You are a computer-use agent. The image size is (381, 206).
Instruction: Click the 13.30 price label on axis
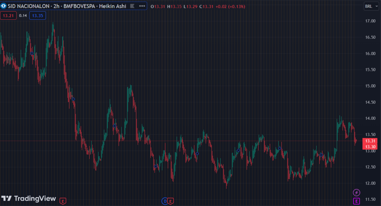pyautogui.click(x=370, y=147)
